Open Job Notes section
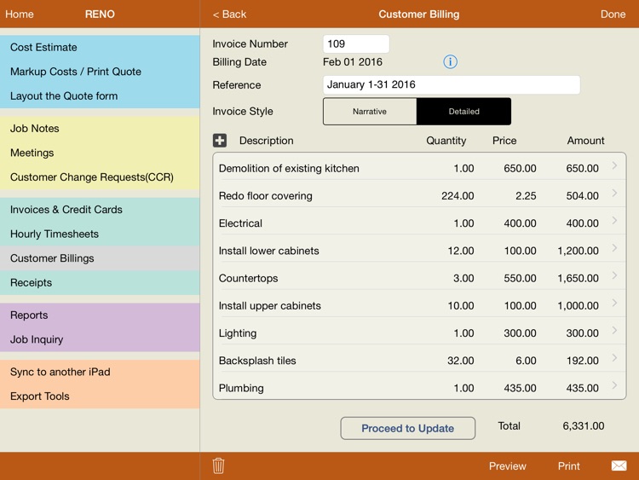The height and width of the screenshot is (480, 639). [100, 129]
